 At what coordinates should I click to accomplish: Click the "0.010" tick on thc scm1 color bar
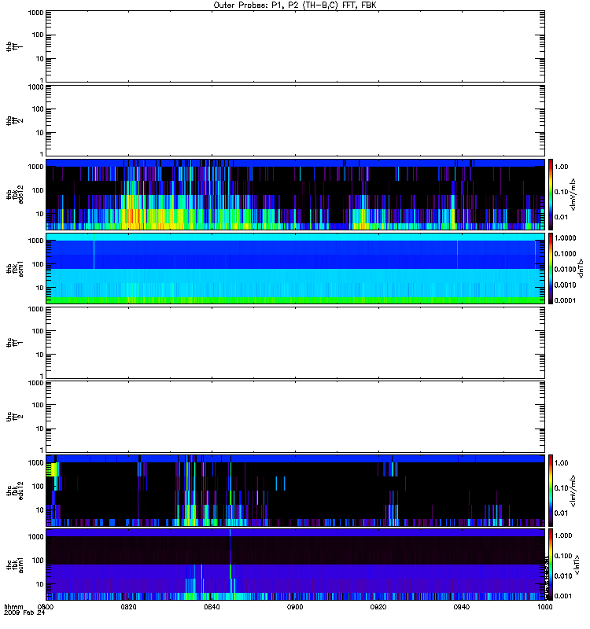click(563, 576)
